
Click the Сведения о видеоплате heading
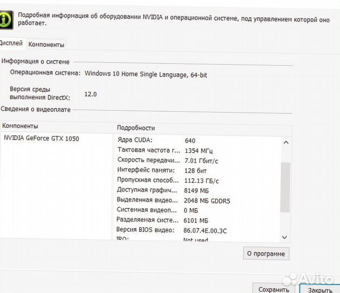pyautogui.click(x=36, y=109)
